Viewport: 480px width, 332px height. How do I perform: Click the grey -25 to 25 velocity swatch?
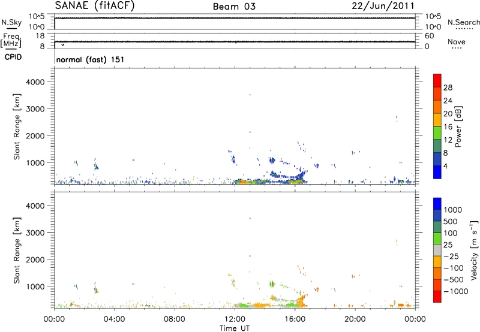(437, 250)
